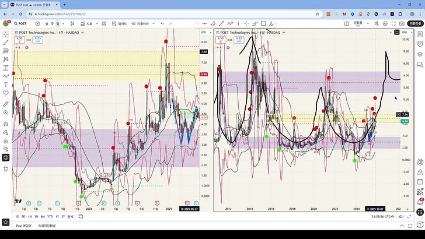Click the compare or add symbol plus icon

click(38, 24)
